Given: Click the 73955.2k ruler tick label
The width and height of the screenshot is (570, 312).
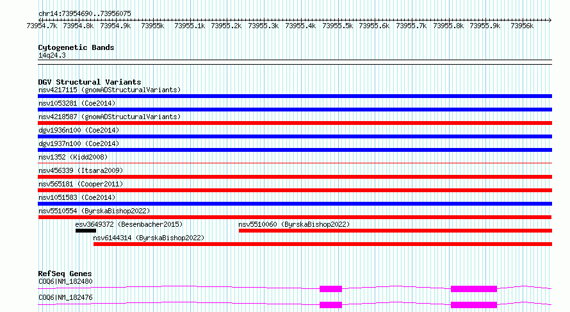Looking at the screenshot, I should coord(227,26).
